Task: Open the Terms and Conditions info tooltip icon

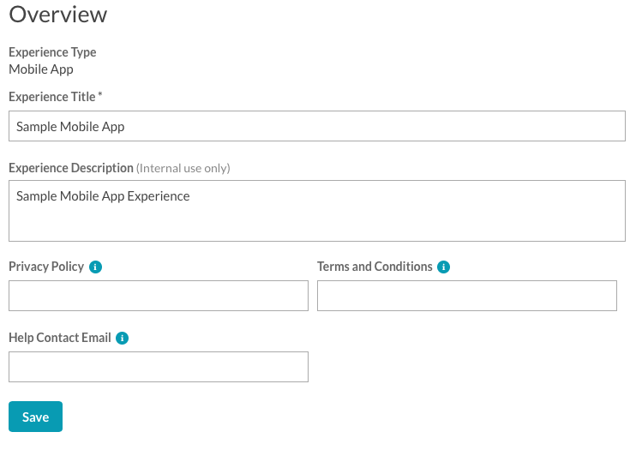Action: click(443, 267)
